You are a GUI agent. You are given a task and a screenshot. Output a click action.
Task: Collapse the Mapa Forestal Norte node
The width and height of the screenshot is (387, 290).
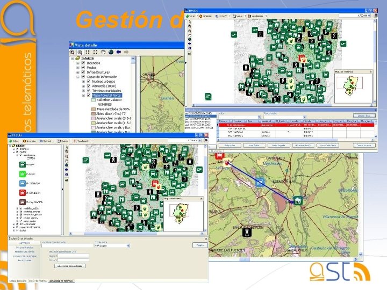pos(83,95)
